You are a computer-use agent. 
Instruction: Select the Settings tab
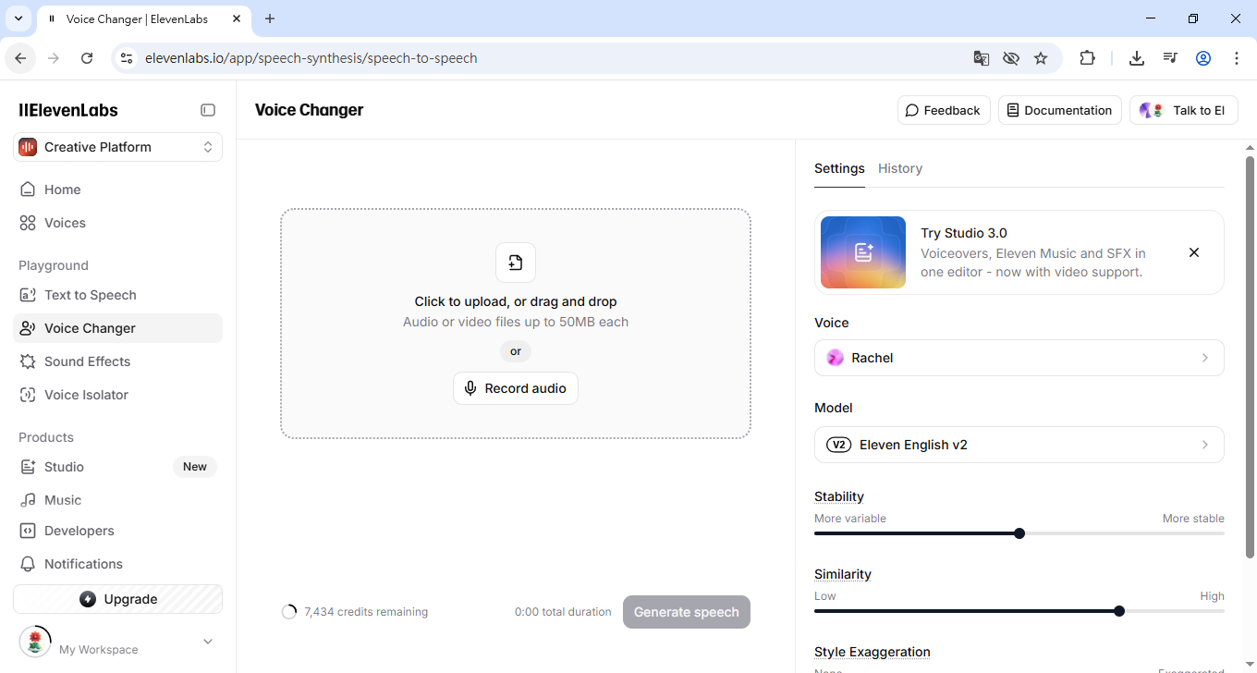click(839, 168)
